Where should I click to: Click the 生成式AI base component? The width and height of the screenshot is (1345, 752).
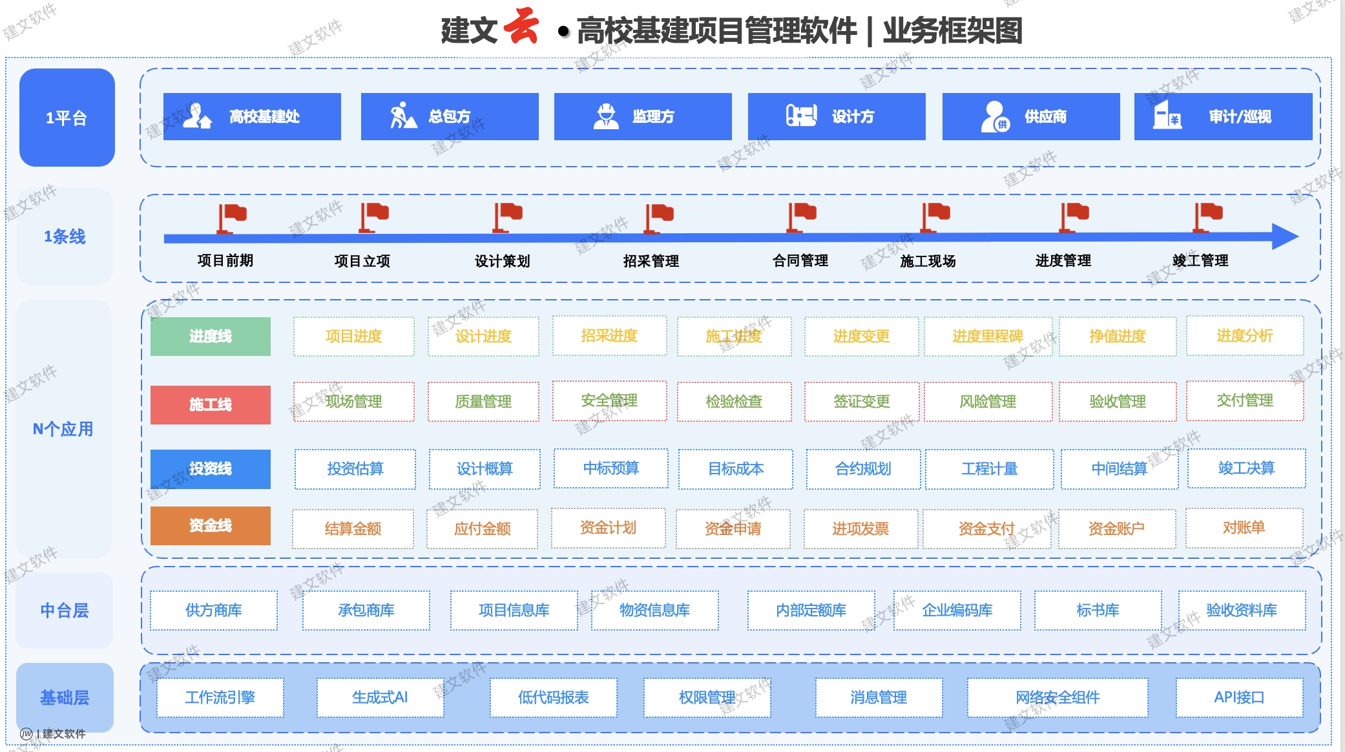(380, 697)
